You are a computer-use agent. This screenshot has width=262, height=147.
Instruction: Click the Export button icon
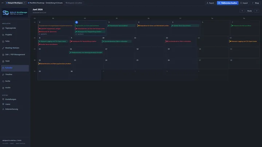pos(207,3)
